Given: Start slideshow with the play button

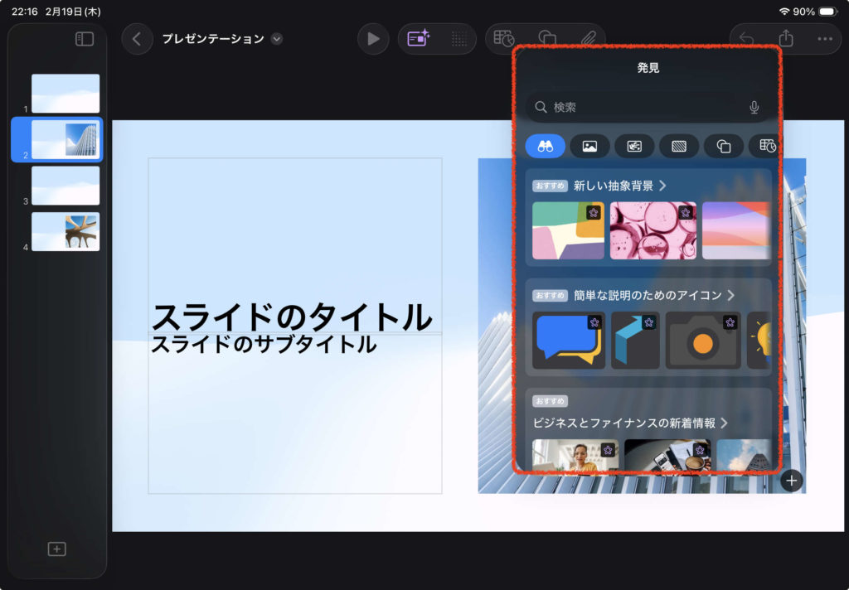Looking at the screenshot, I should [x=373, y=39].
